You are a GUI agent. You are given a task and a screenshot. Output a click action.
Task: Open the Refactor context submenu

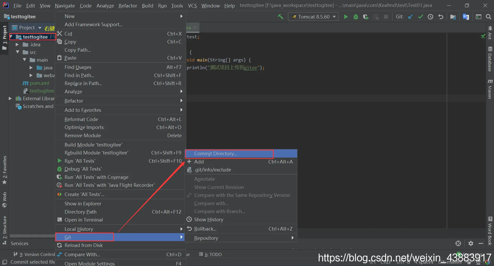coord(120,101)
